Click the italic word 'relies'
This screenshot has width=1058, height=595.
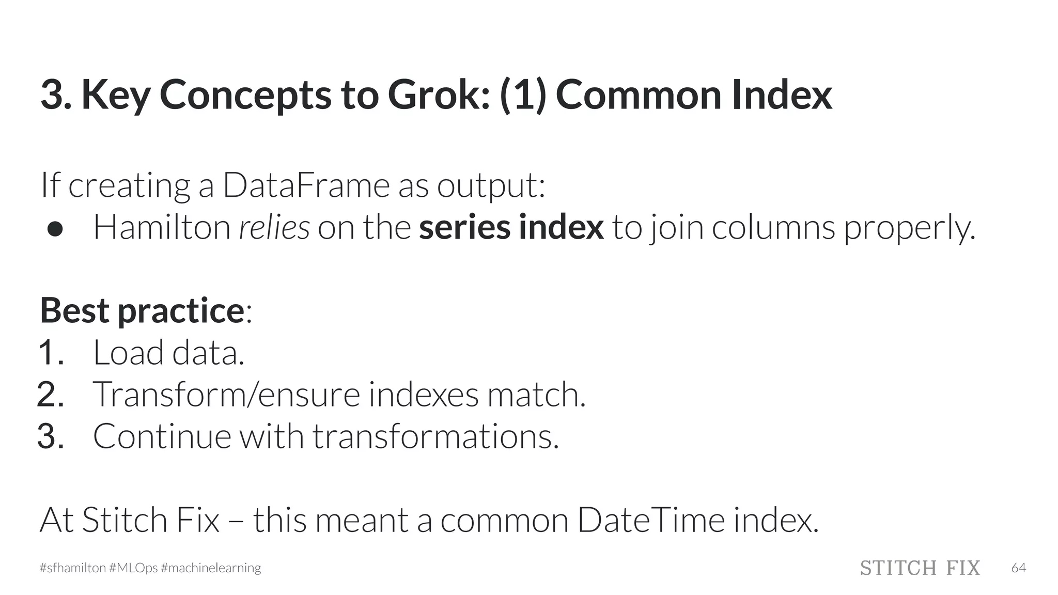[274, 227]
